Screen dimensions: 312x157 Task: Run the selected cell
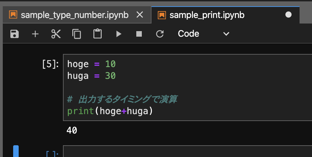point(119,34)
